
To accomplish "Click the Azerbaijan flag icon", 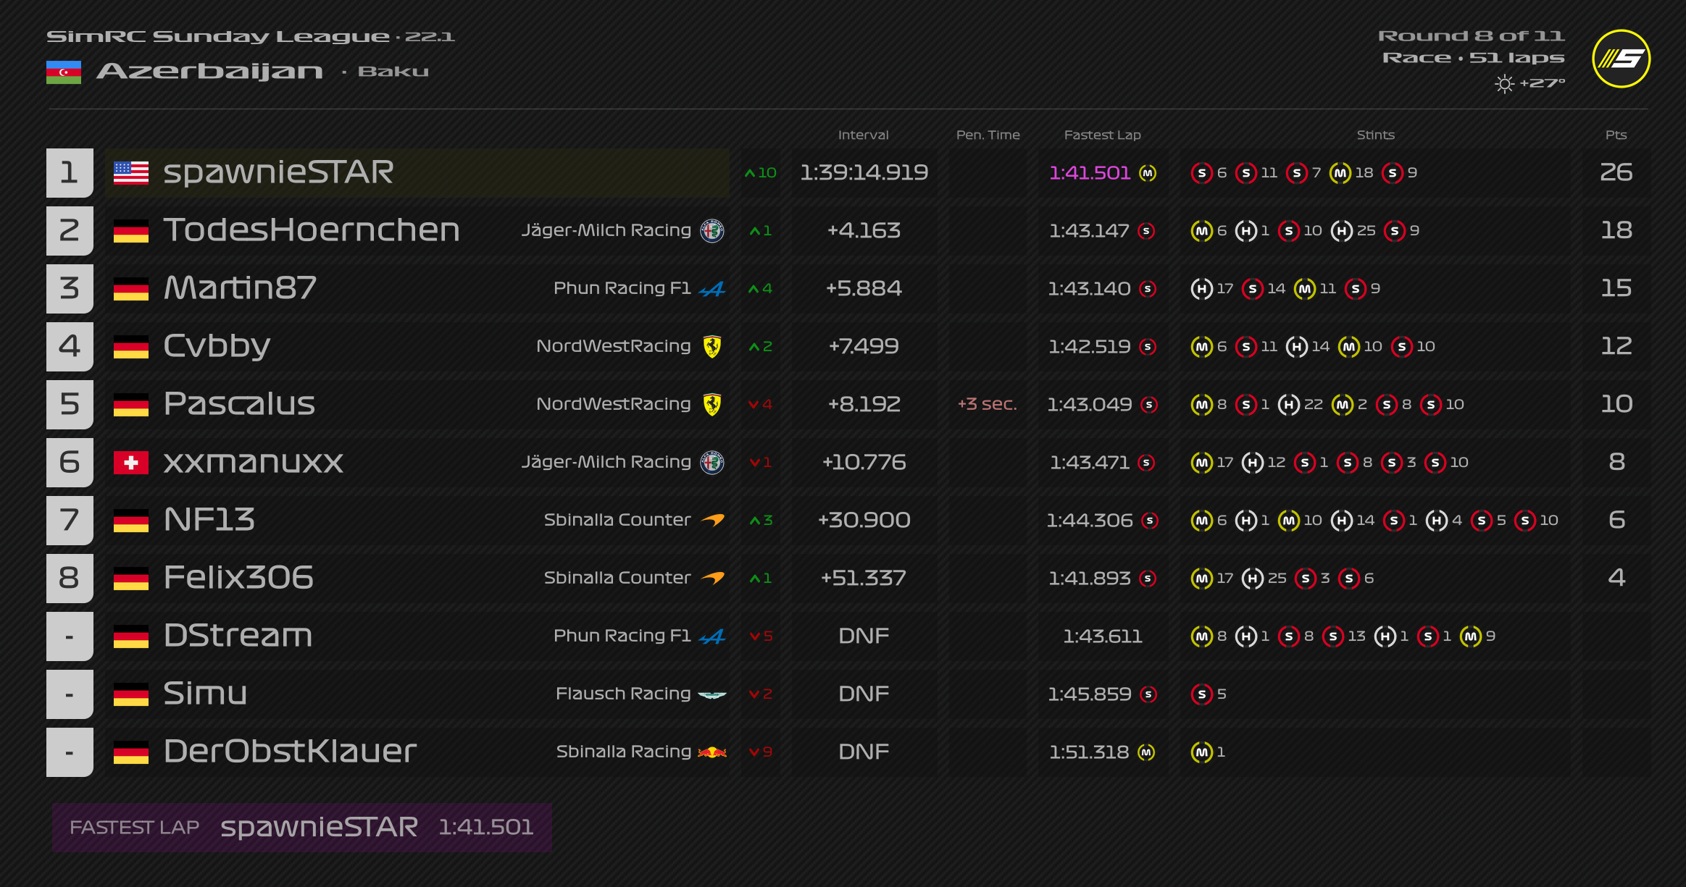I will [64, 72].
